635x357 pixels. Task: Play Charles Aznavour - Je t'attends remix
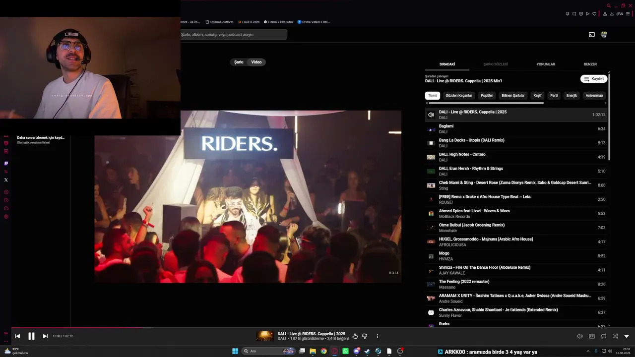coord(516,312)
